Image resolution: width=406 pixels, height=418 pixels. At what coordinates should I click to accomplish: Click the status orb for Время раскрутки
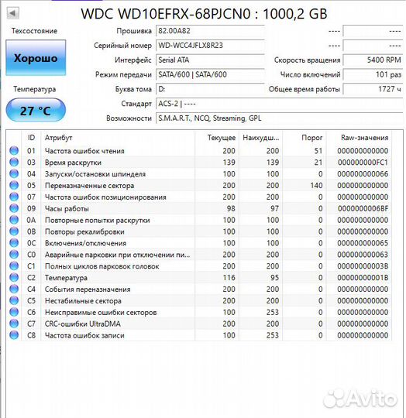click(14, 162)
